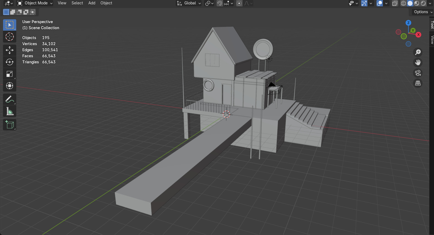Switch to Solid viewport shading
The height and width of the screenshot is (235, 434).
tap(410, 3)
